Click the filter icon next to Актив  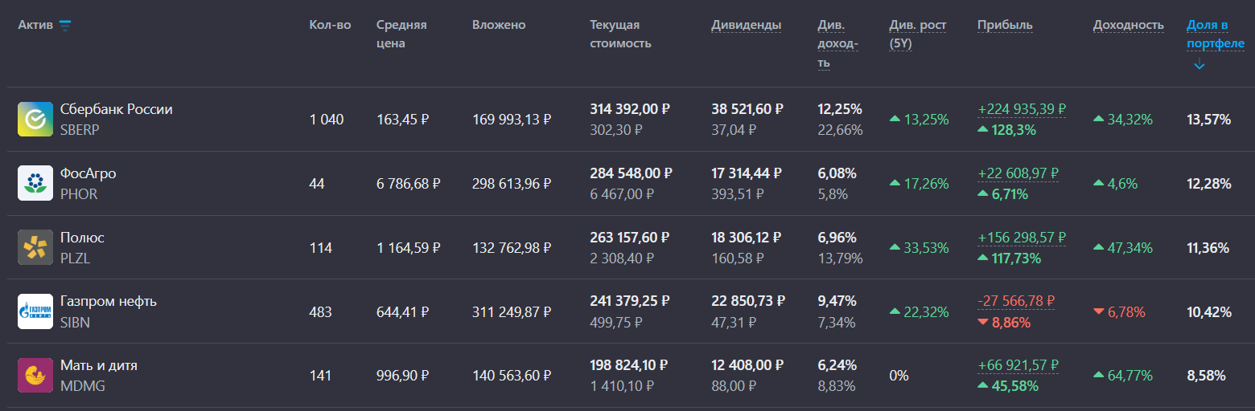[65, 26]
